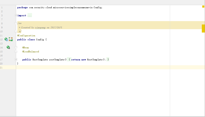Click the Config class name in the declaration
Viewport: 205px width, 117px height.
pos(40,40)
